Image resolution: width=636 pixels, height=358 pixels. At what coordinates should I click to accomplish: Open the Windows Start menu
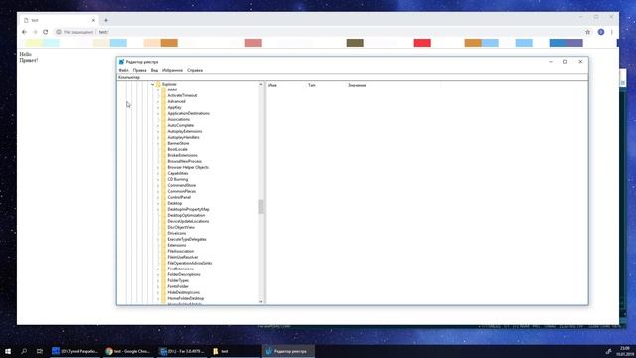8,351
